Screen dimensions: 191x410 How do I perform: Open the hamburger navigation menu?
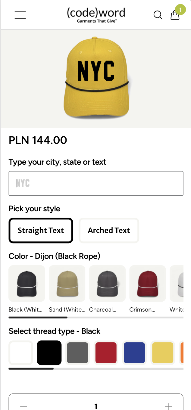20,15
